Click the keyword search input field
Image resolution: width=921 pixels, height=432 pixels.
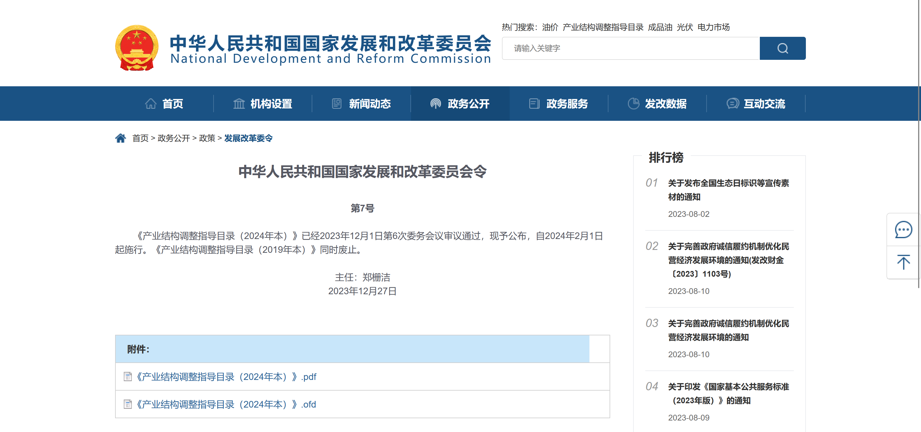pos(630,48)
